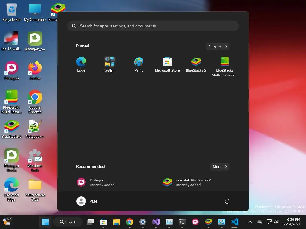This screenshot has height=229, width=306.
Task: Select plotagon_s... desktop file
Action: [35, 41]
